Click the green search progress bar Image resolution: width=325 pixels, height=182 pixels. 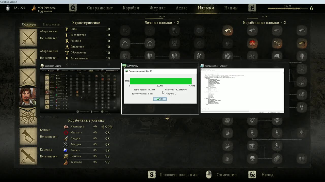coord(161,81)
